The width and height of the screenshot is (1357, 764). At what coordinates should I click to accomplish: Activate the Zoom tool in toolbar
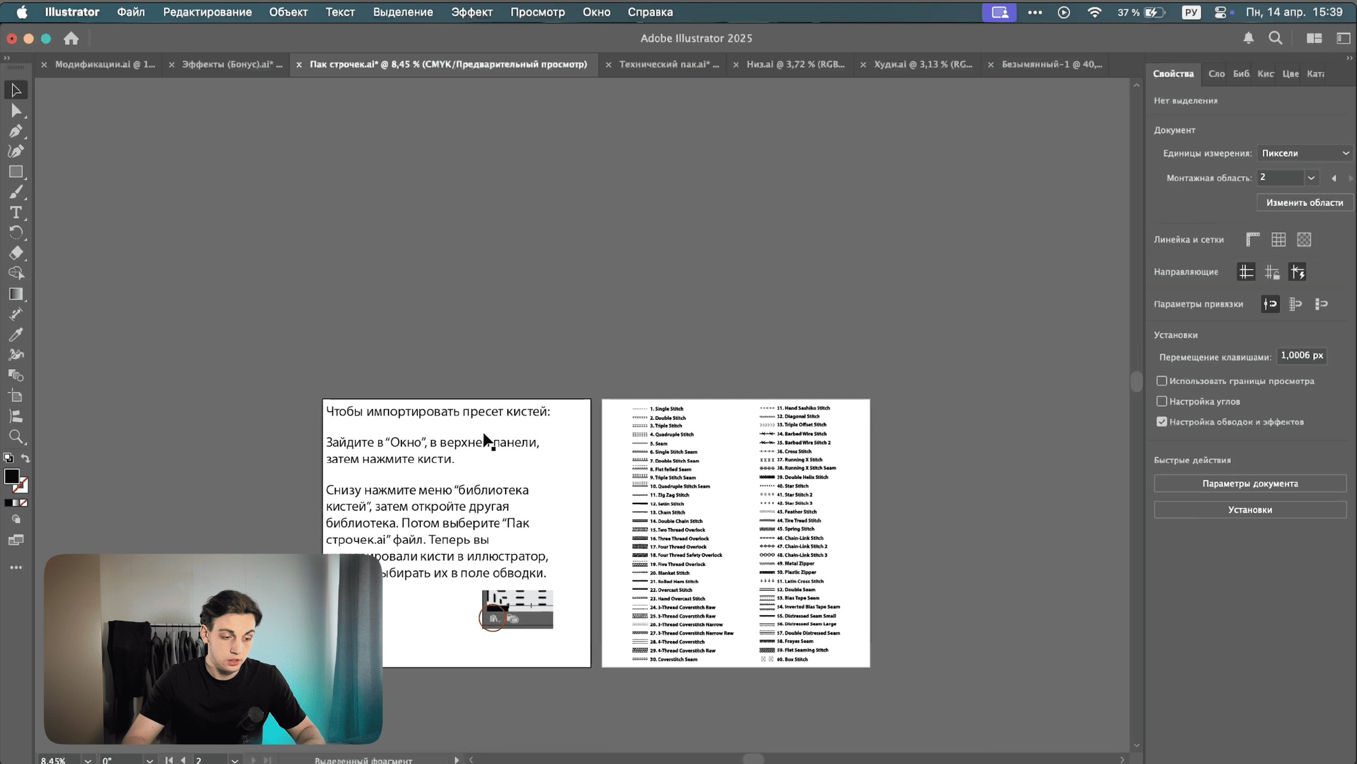[x=16, y=437]
